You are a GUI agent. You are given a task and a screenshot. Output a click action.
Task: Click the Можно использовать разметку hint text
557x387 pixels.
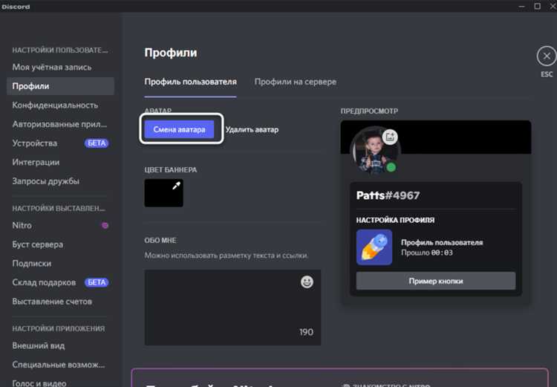227,256
